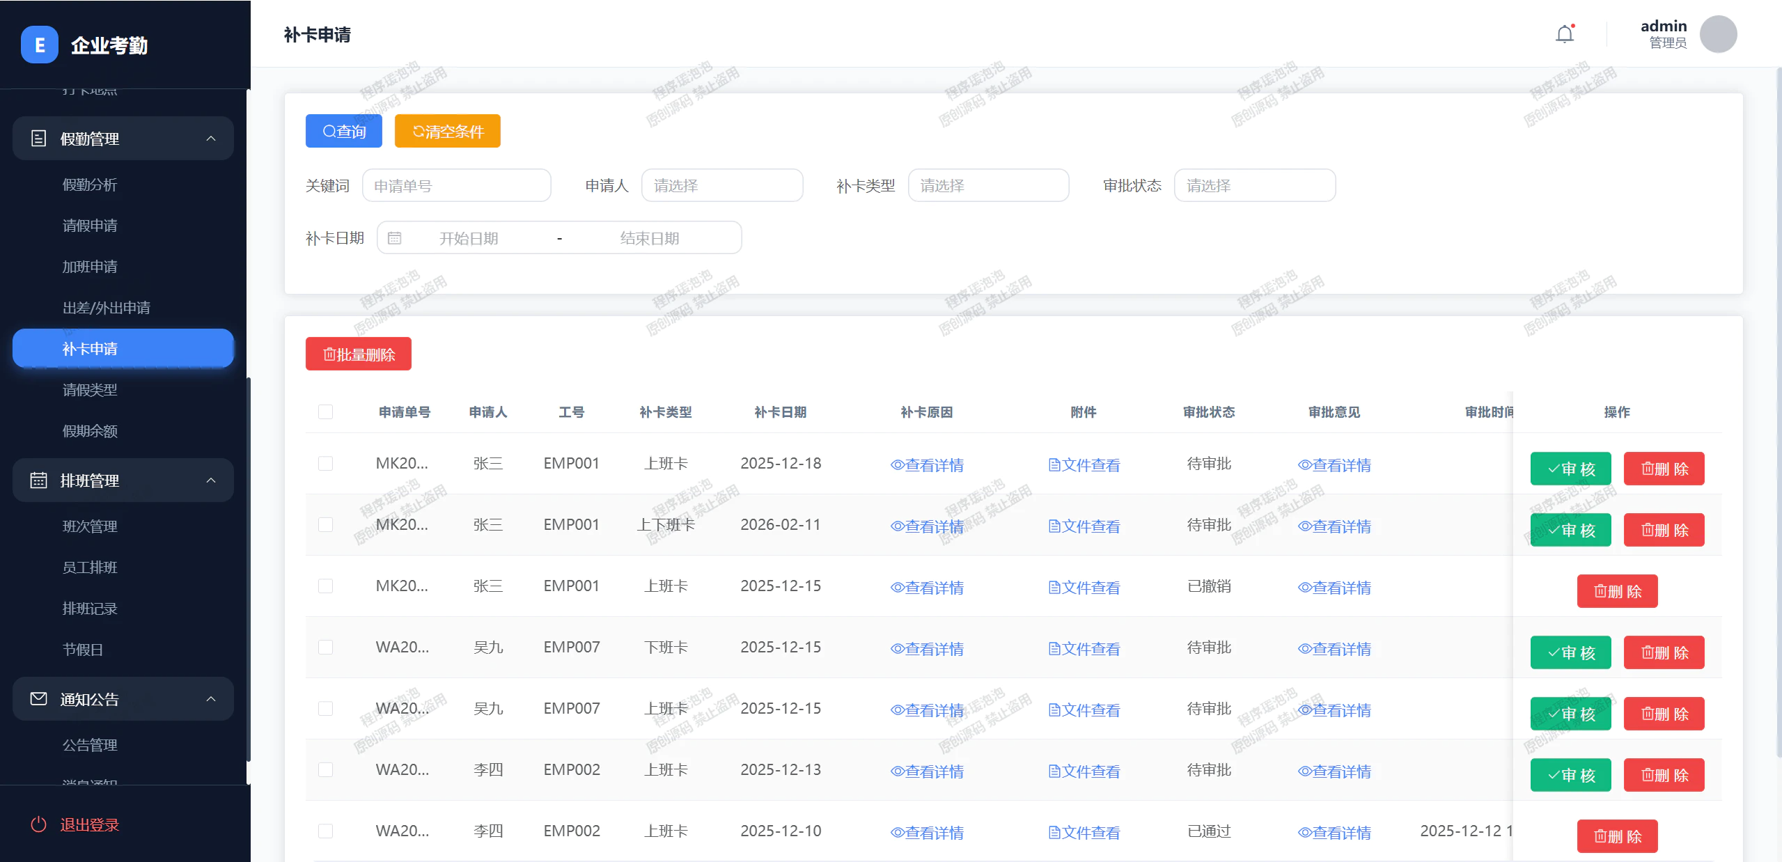Screen dimensions: 1782x862
Task: Approve the 2025-12-13 request with 审核
Action: (x=1571, y=775)
